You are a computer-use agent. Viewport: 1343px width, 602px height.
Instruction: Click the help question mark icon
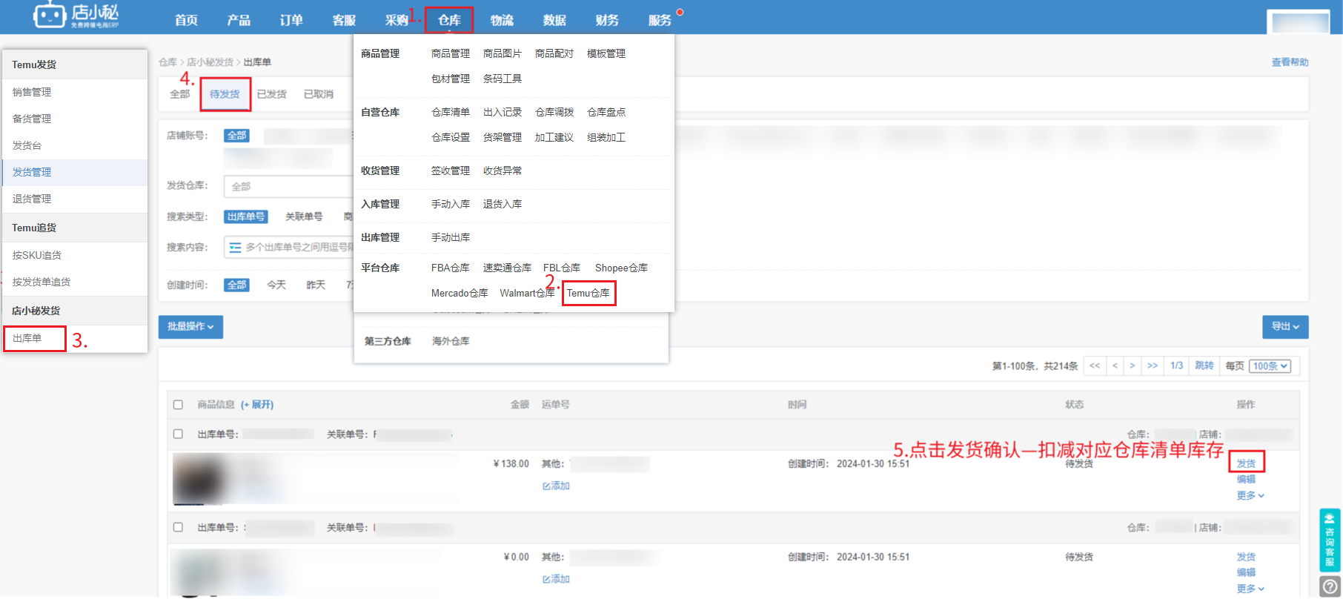[x=1330, y=586]
